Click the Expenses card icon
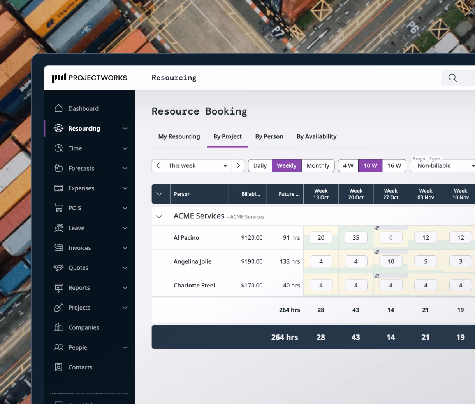 point(58,188)
